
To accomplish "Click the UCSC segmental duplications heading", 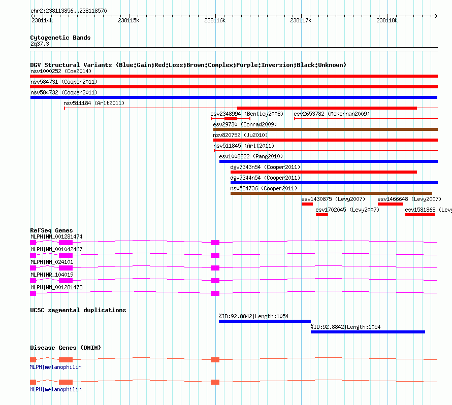I will [78, 310].
